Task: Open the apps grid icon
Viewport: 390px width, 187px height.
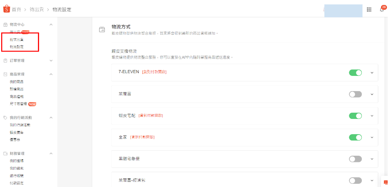Action: tap(369, 9)
